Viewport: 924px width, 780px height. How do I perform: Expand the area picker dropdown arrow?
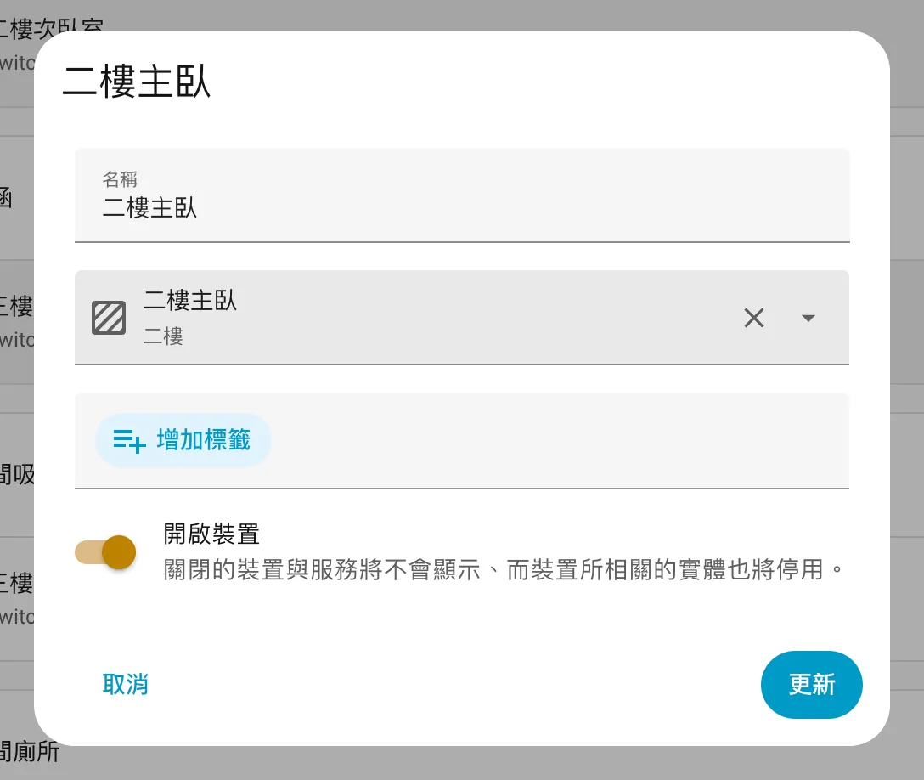pyautogui.click(x=808, y=318)
